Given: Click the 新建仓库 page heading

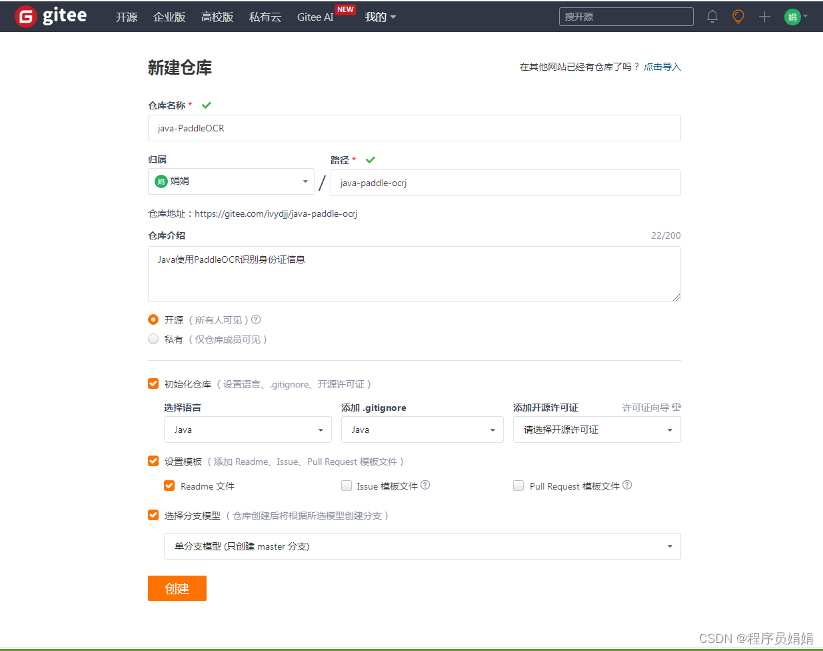Looking at the screenshot, I should [x=180, y=67].
